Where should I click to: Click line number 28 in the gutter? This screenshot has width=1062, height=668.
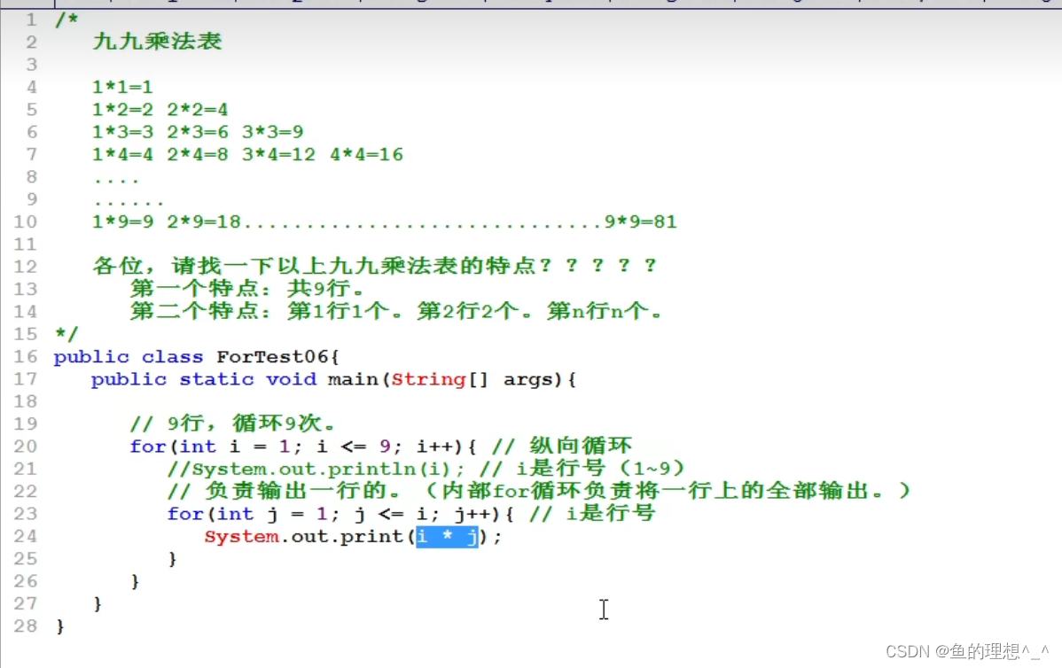point(25,625)
